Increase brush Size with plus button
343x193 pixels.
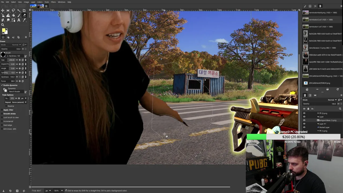(20, 60)
